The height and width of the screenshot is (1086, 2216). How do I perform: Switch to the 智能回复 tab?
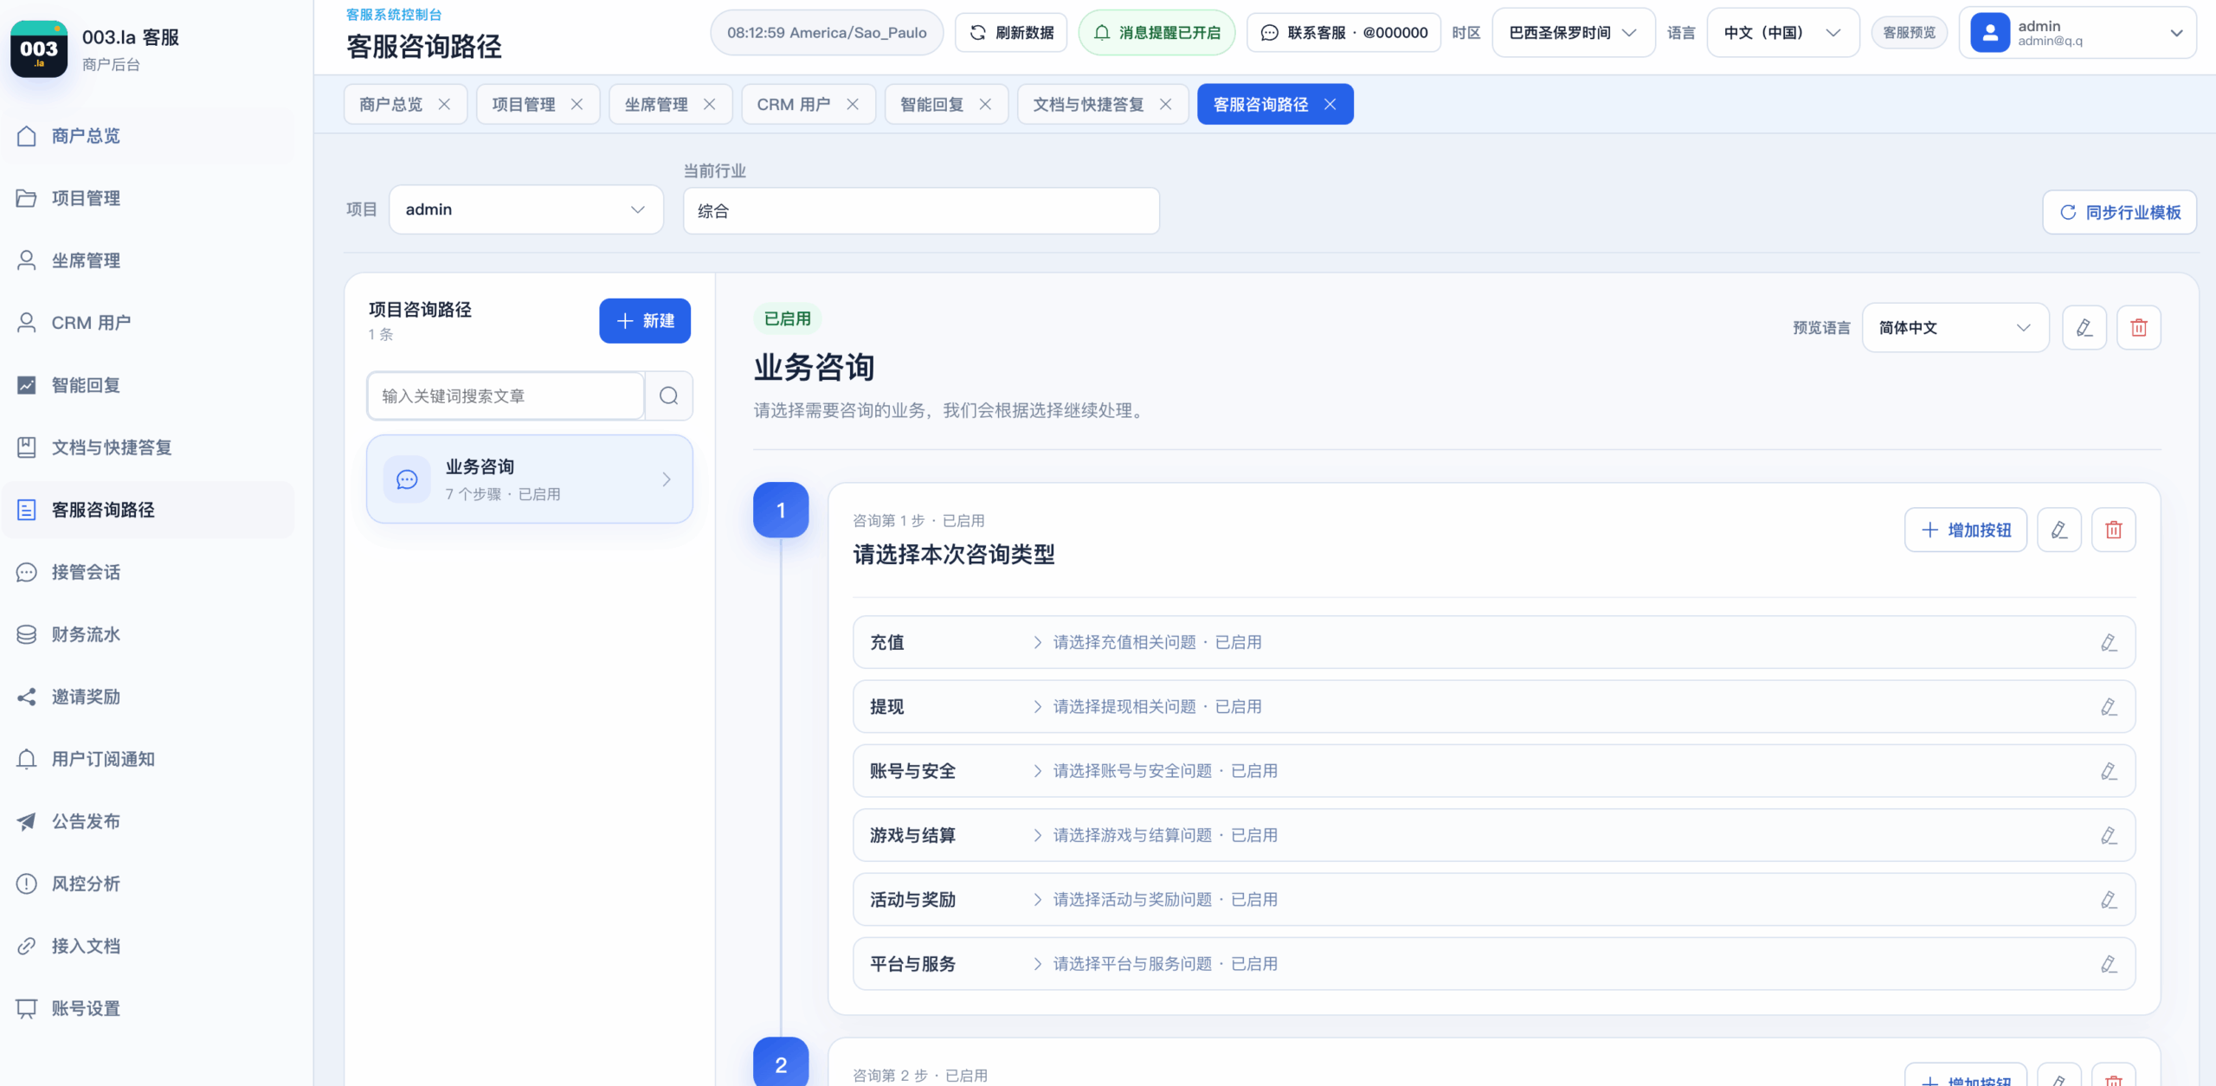pos(931,105)
